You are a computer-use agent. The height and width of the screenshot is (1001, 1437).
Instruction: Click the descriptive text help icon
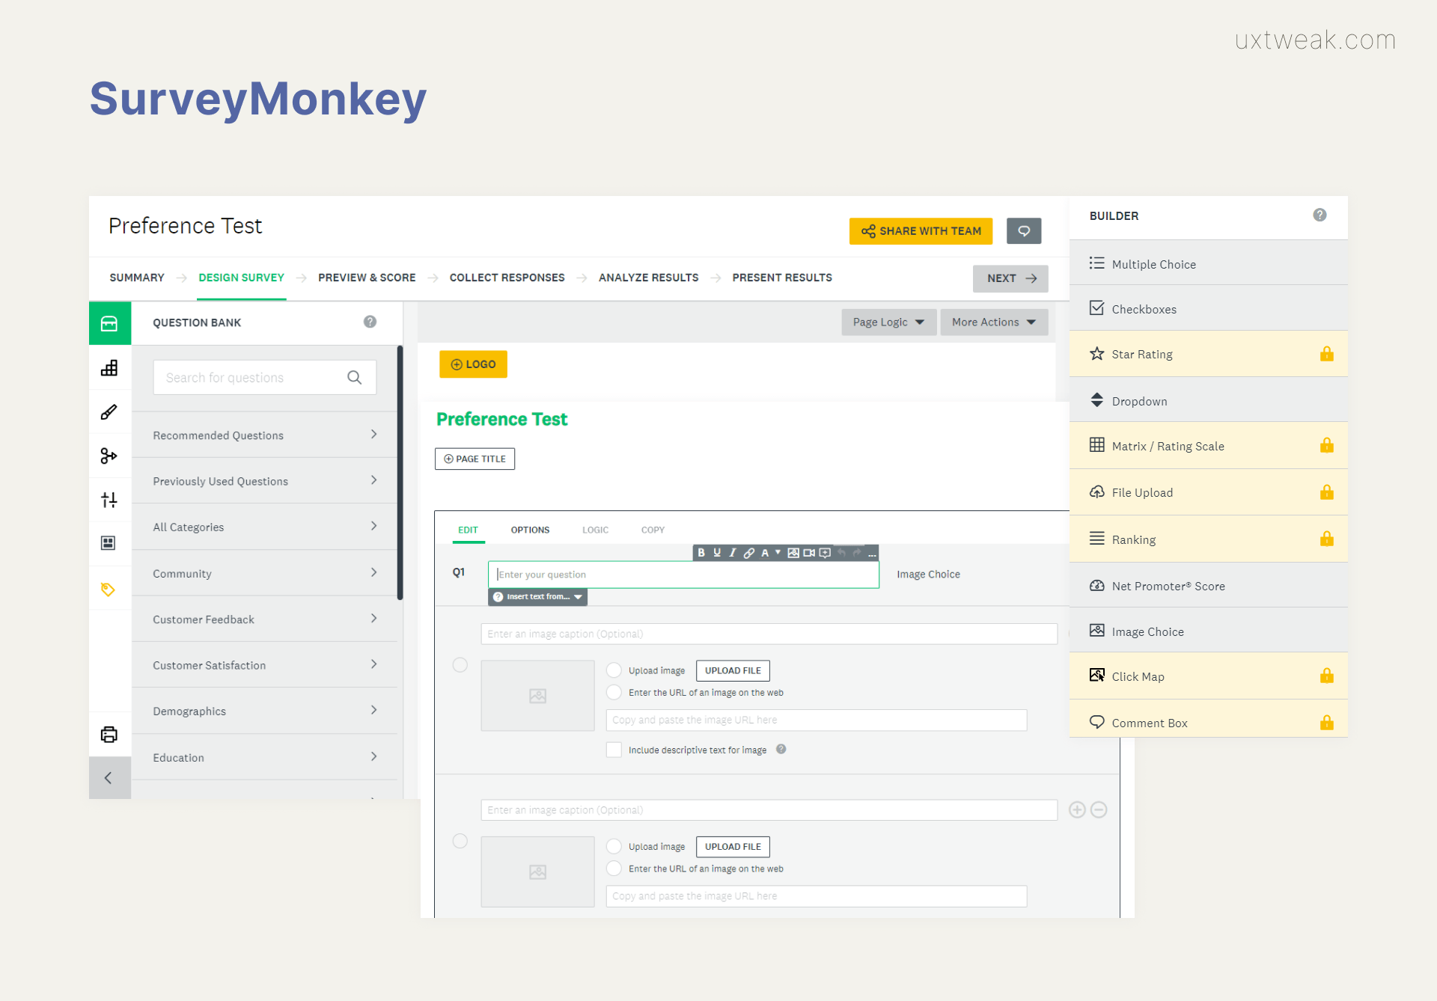(x=781, y=749)
